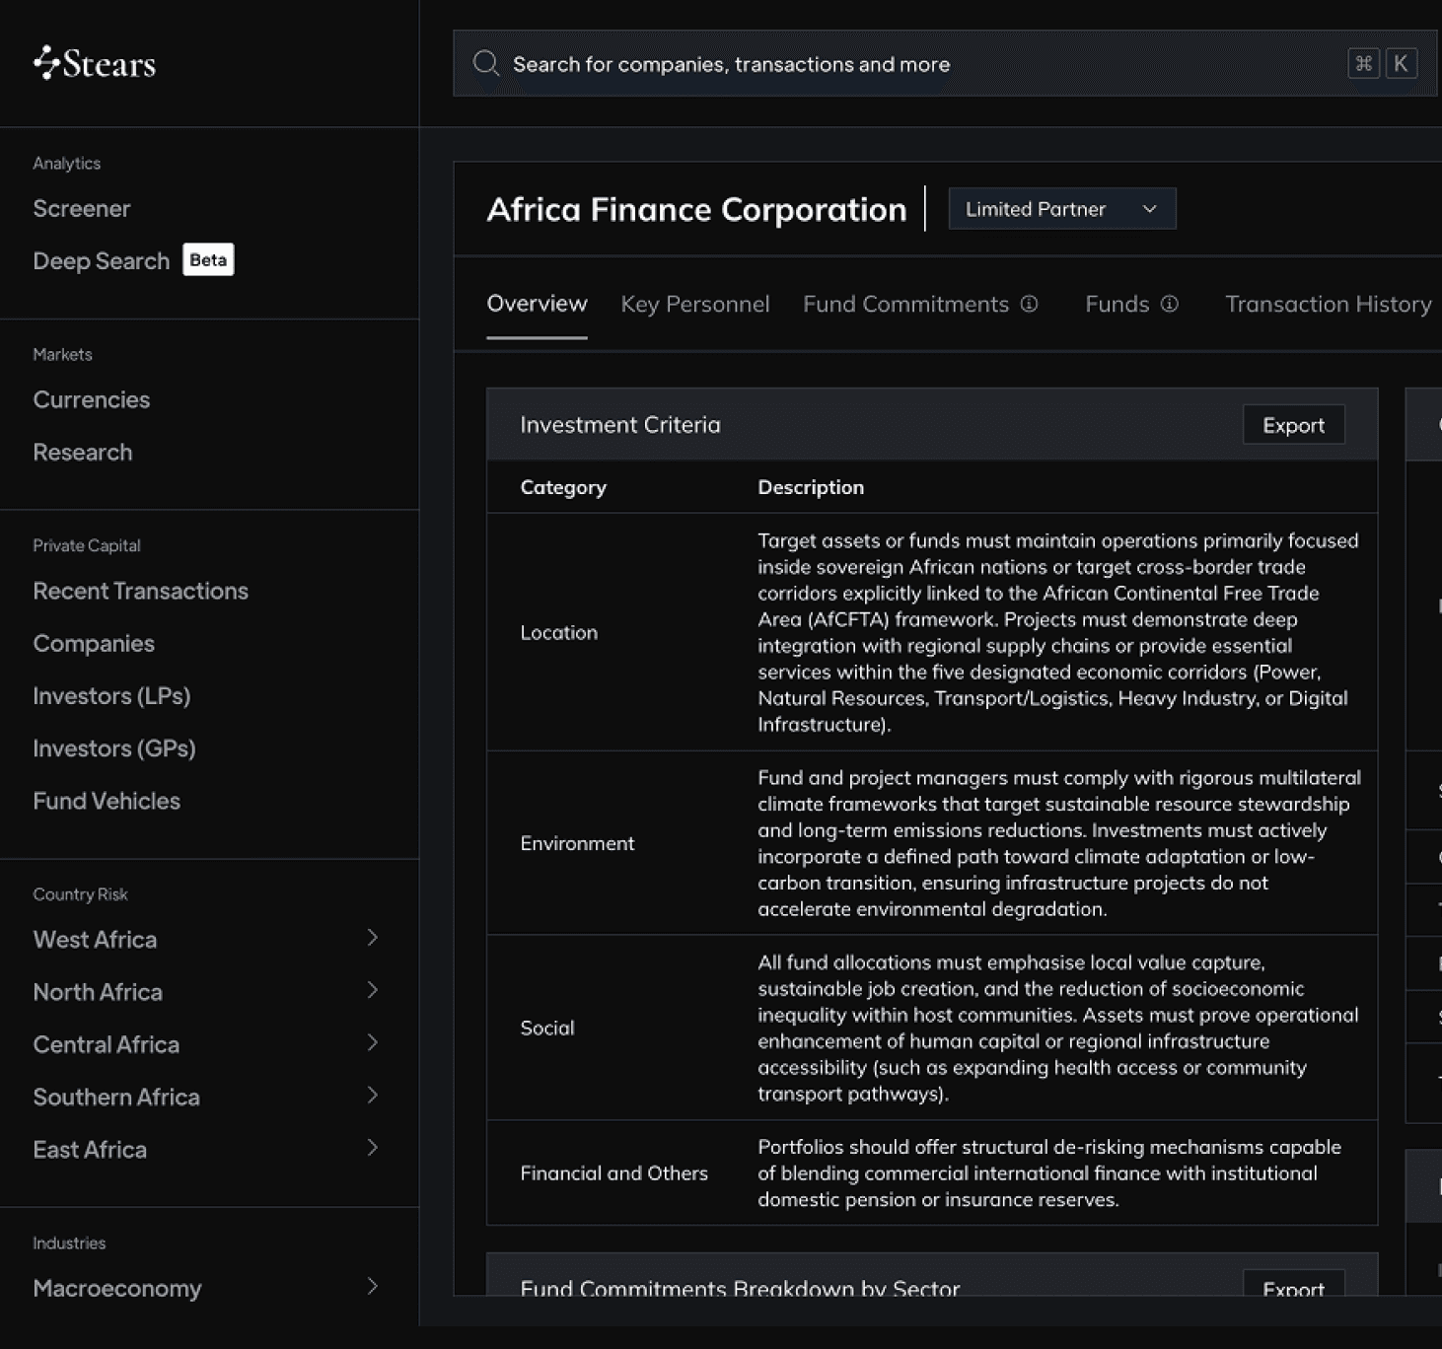Expand the East Africa section
This screenshot has height=1349, width=1442.
(372, 1148)
